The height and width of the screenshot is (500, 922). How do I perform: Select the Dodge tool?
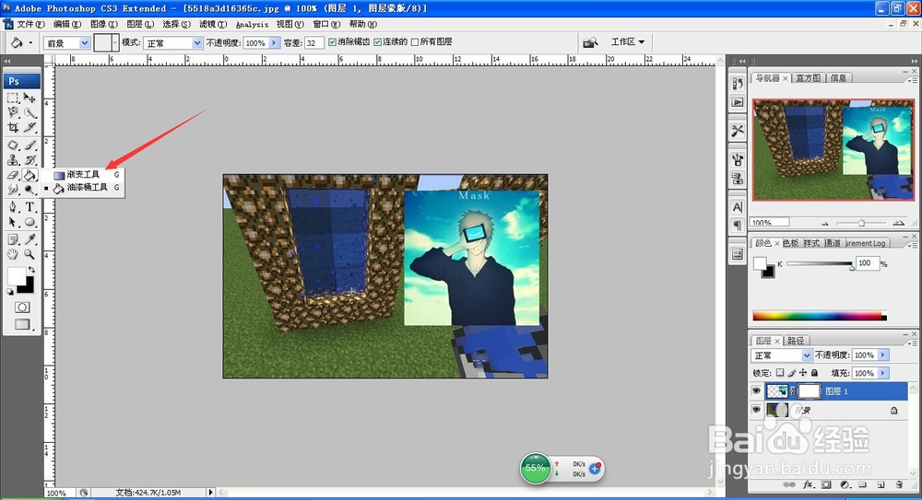click(30, 189)
